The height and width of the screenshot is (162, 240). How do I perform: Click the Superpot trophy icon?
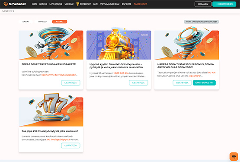pyautogui.click(x=77, y=4)
